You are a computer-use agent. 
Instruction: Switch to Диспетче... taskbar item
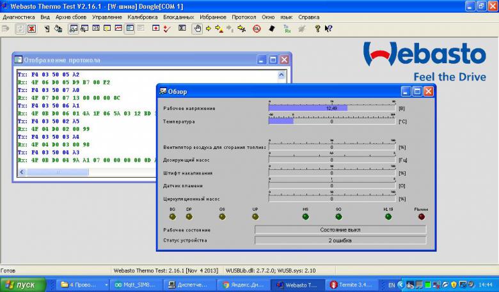click(189, 285)
